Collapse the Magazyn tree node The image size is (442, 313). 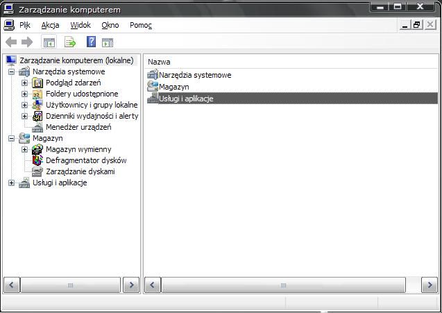[11, 138]
